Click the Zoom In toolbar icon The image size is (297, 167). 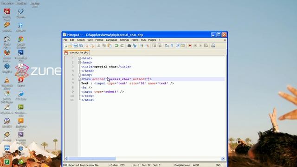pos(142,45)
